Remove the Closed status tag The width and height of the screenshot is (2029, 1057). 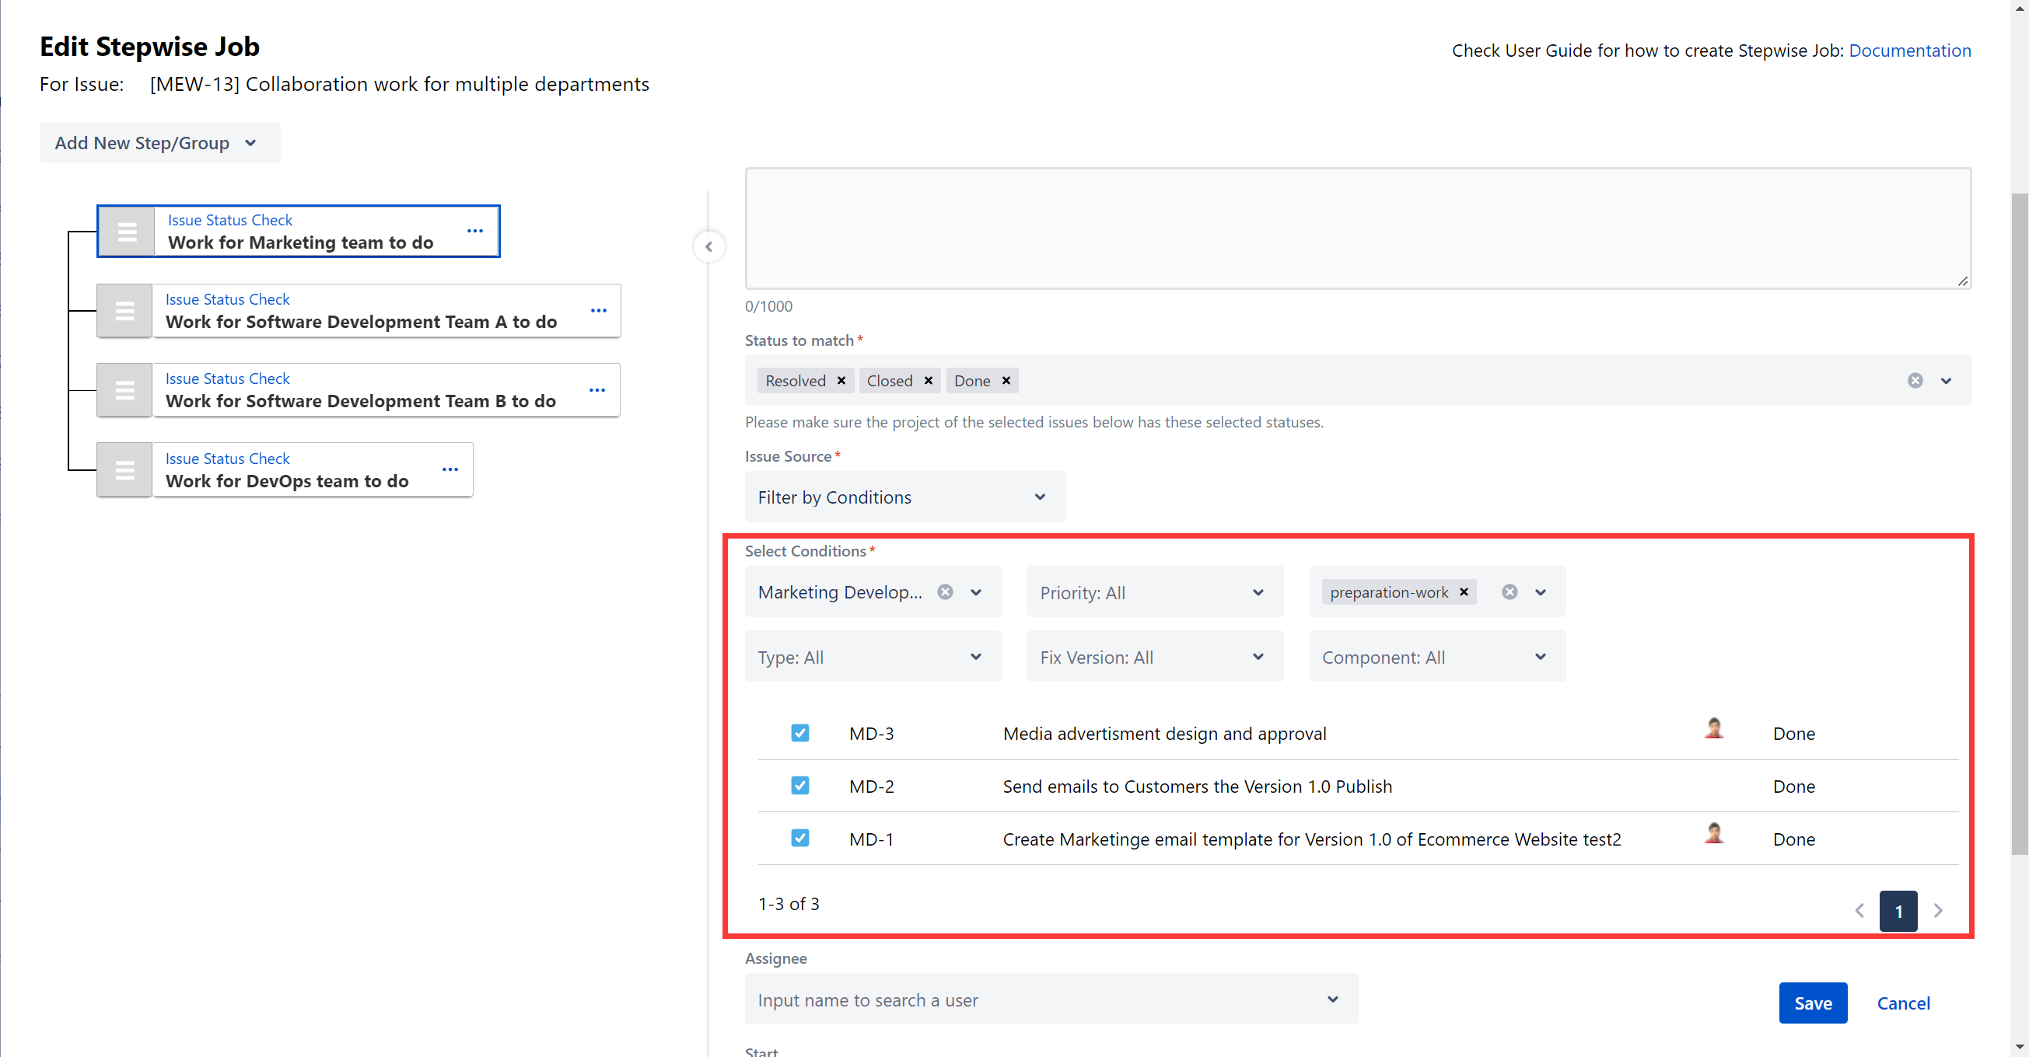928,381
